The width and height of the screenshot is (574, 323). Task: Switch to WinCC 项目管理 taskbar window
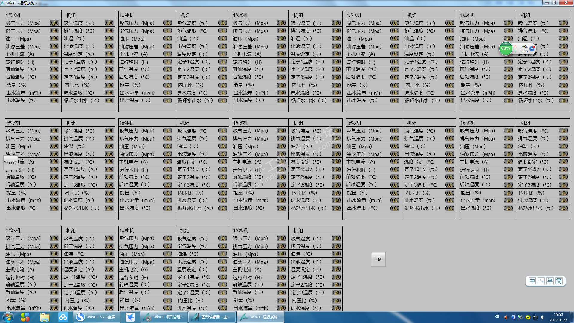(x=164, y=317)
